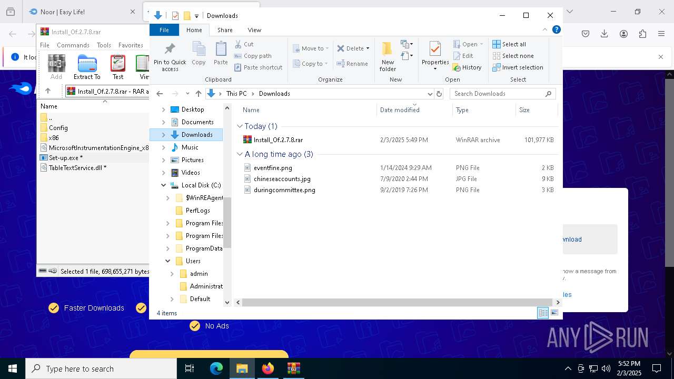674x379 pixels.
Task: Click Select all
Action: 509,44
